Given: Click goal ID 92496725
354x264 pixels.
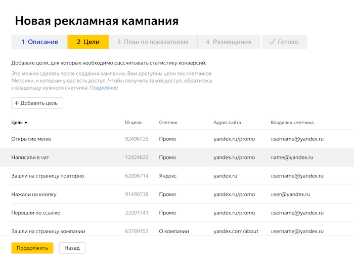Looking at the screenshot, I should click(x=137, y=139).
